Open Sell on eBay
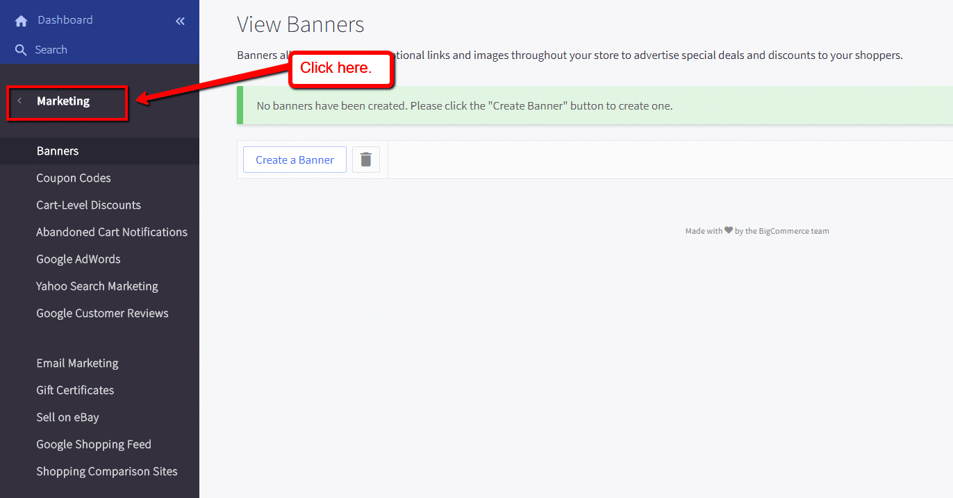Image resolution: width=953 pixels, height=498 pixels. (x=67, y=417)
